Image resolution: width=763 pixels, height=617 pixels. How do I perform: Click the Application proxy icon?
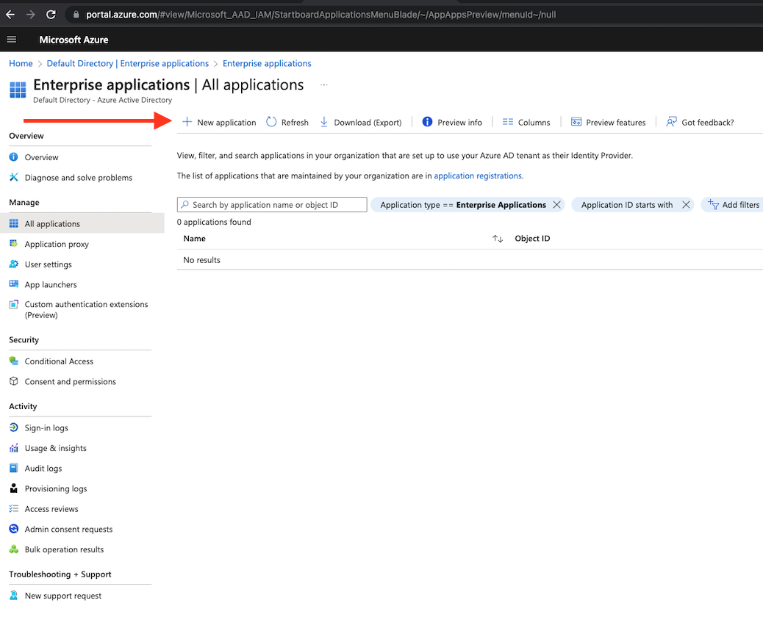pos(14,244)
